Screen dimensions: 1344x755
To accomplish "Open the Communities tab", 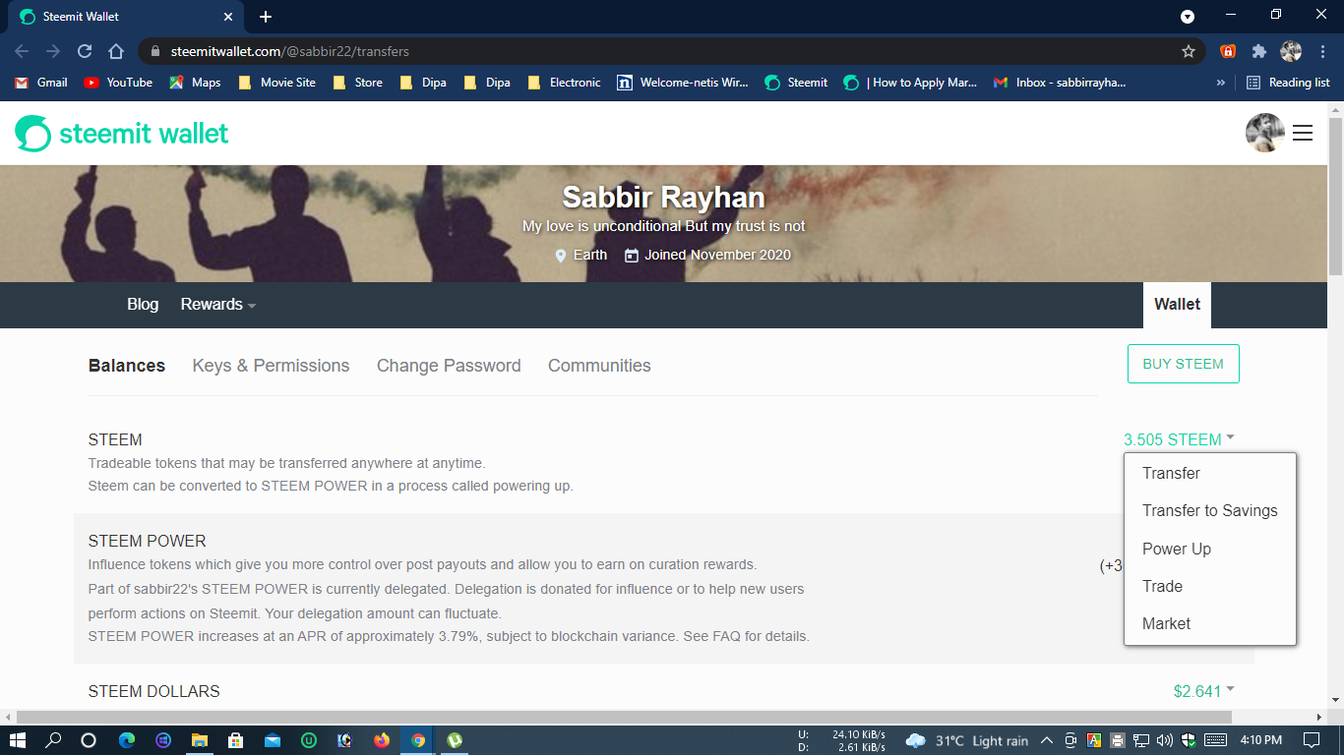I will pyautogui.click(x=599, y=366).
